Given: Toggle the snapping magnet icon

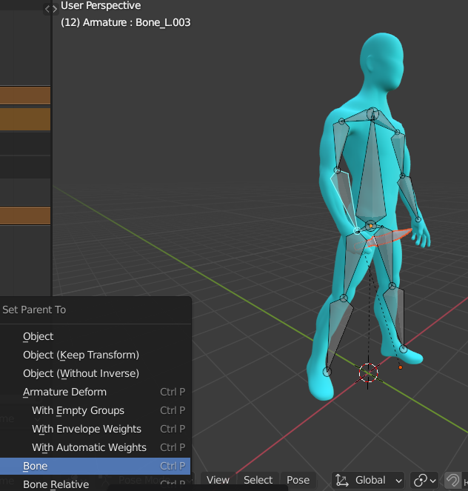Looking at the screenshot, I should coord(452,480).
